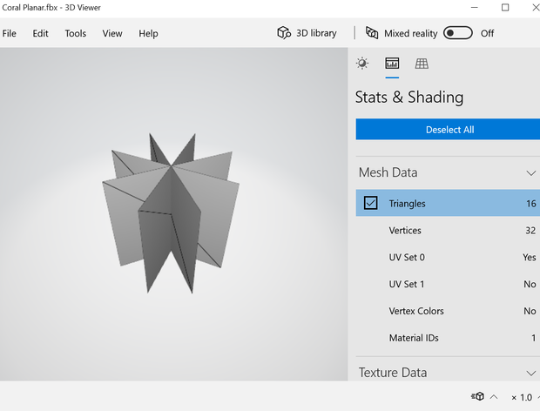Uncheck the Triangles checkbox
This screenshot has height=411, width=540.
click(370, 203)
